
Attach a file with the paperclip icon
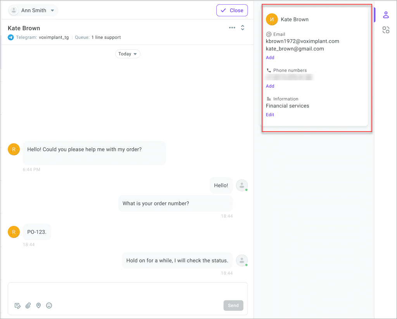point(28,305)
